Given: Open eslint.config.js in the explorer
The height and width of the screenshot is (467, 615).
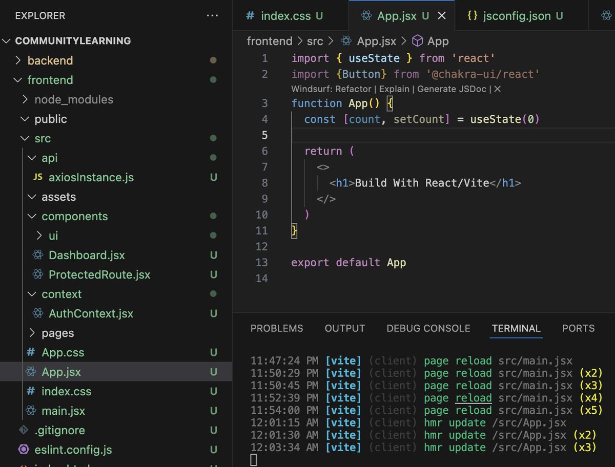Looking at the screenshot, I should click(x=73, y=450).
